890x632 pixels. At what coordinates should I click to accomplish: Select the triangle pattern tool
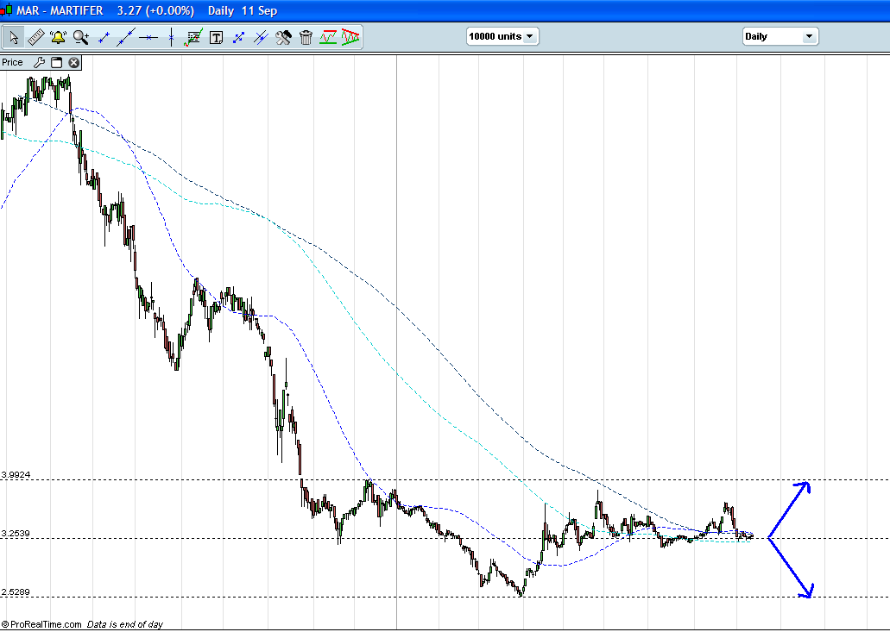point(350,37)
